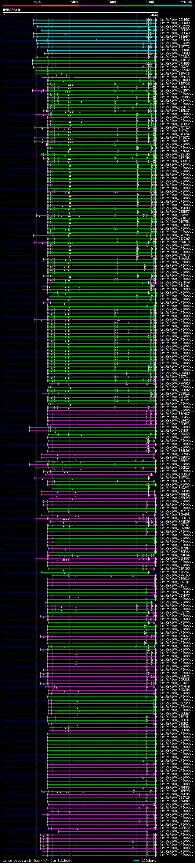195x863 pixels.
Task: Select the UniRef100_Q5TMP0 label
Action: pos(175,90)
